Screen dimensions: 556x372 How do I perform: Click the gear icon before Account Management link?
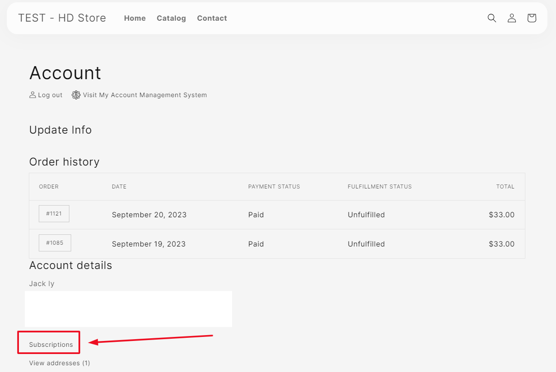coord(76,94)
